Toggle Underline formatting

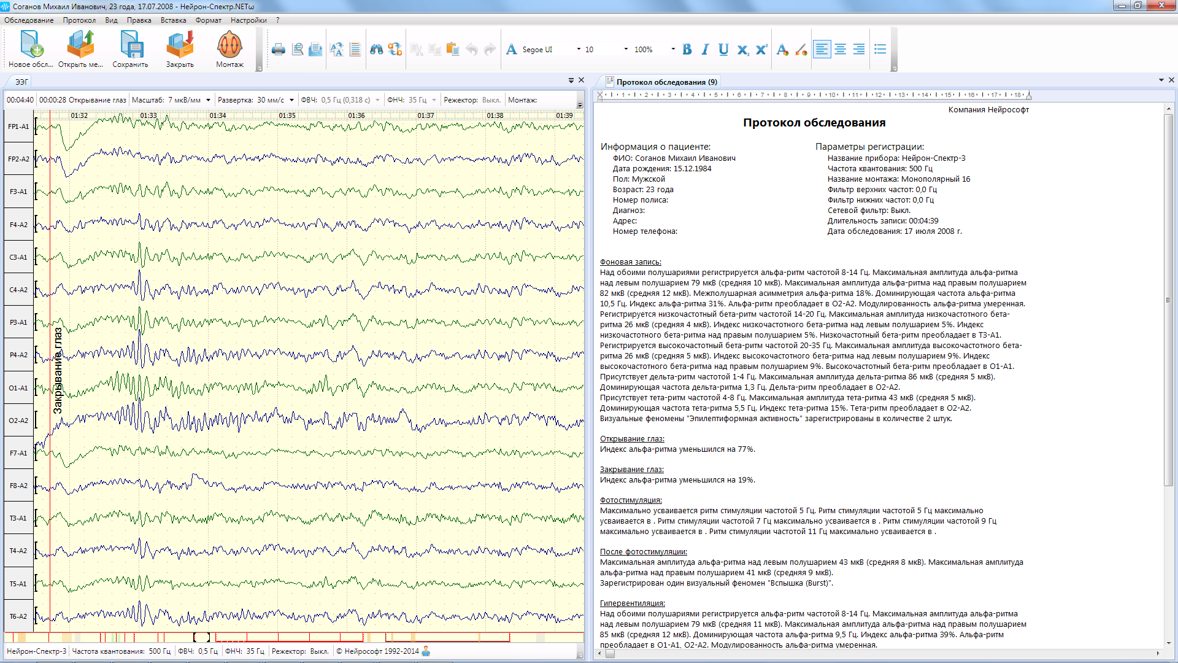pos(723,50)
